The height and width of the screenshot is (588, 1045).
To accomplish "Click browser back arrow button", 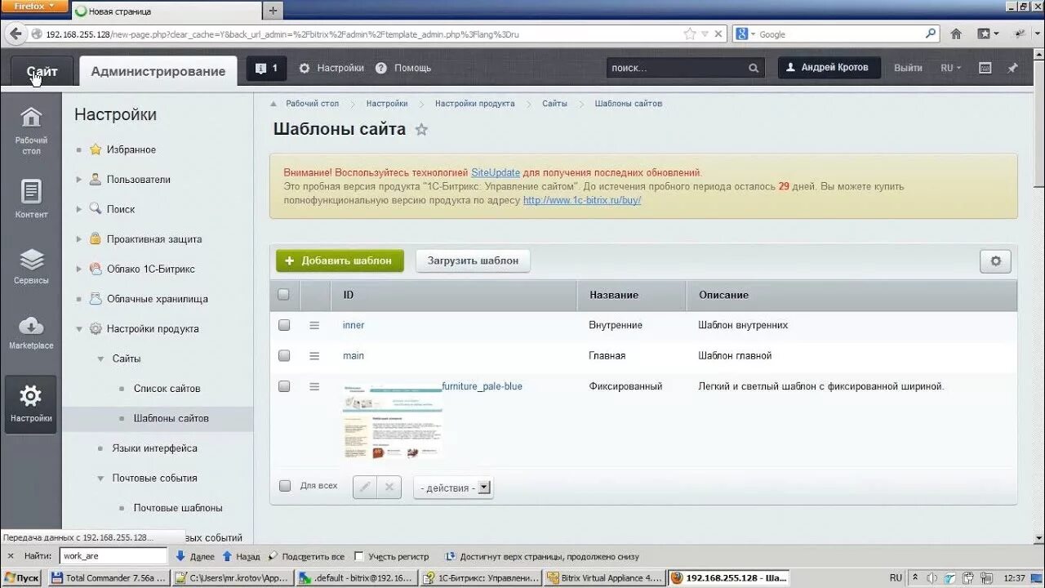I will coord(16,33).
